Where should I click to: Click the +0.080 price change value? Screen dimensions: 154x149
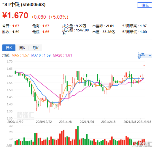coord(39,17)
